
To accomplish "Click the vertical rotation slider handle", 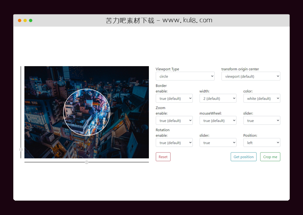I will 21,150.
